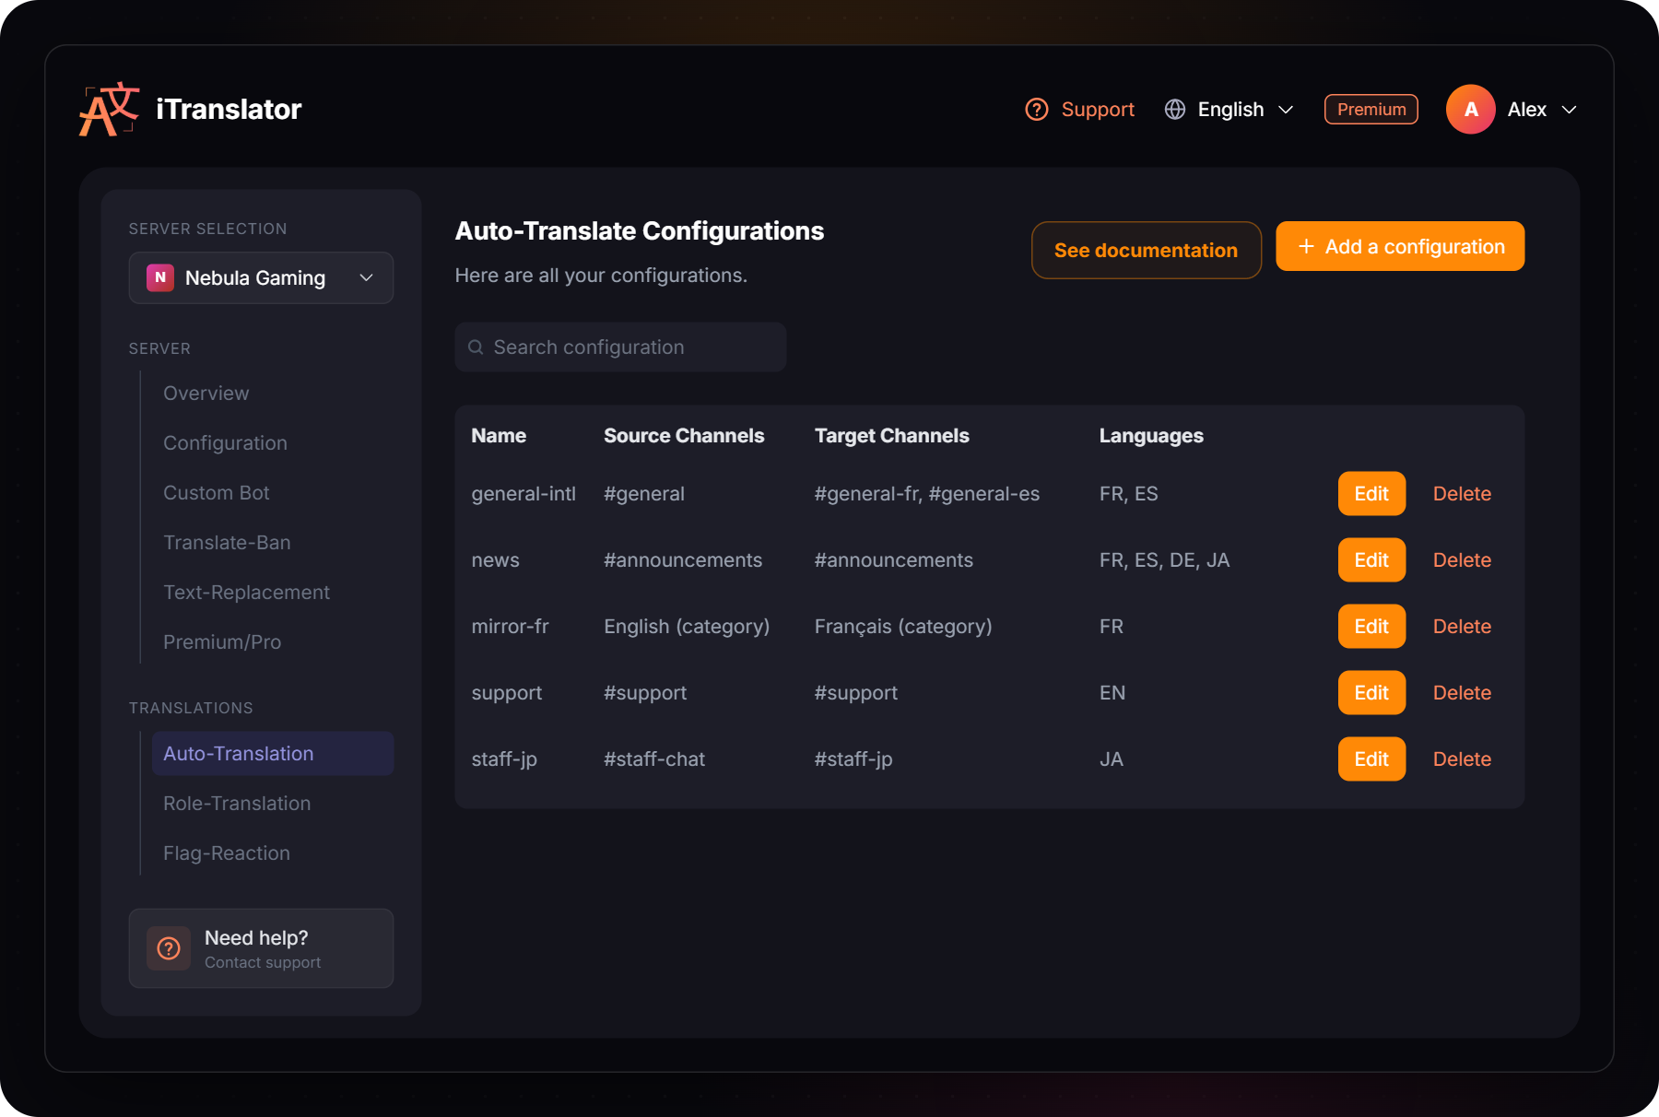
Task: Click the Premium badge
Action: click(1371, 109)
